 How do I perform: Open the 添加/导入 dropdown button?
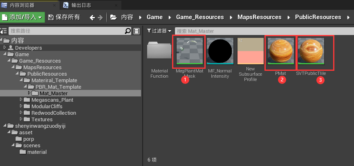point(22,17)
